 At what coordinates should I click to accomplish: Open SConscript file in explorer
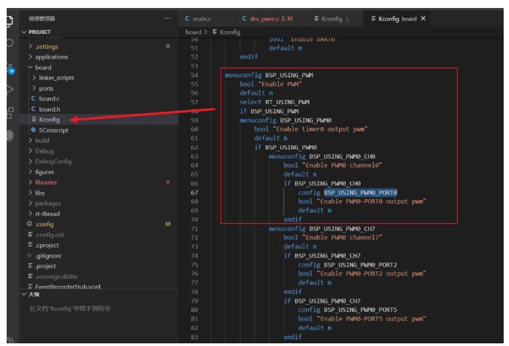tap(53, 130)
